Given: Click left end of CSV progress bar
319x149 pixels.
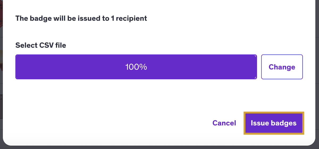Looking at the screenshot, I should pos(20,67).
